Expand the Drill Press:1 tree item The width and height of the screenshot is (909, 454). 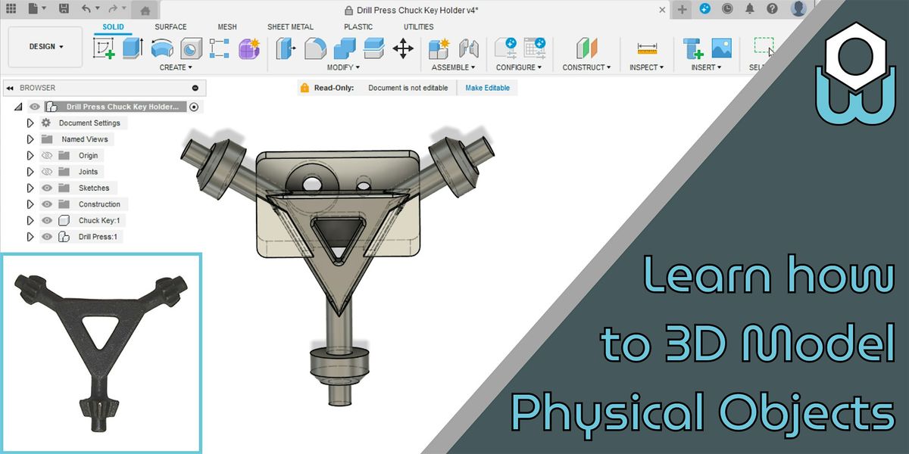point(30,236)
